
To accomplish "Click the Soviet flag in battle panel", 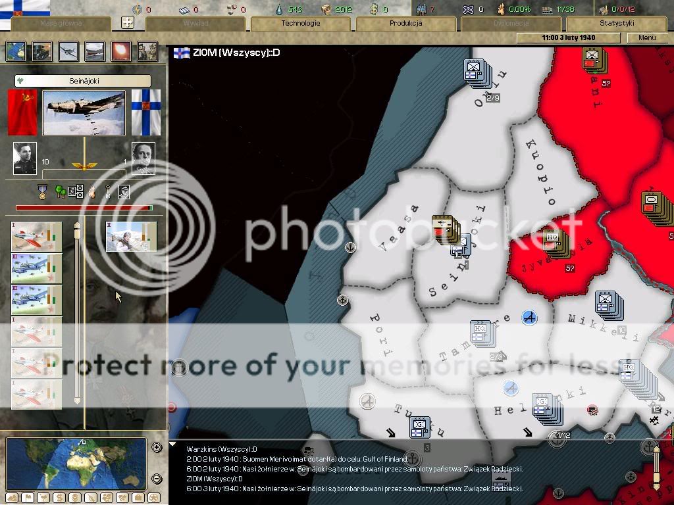I will pos(22,112).
